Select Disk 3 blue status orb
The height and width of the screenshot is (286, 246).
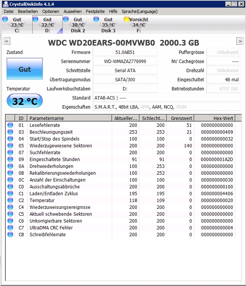[96, 19]
